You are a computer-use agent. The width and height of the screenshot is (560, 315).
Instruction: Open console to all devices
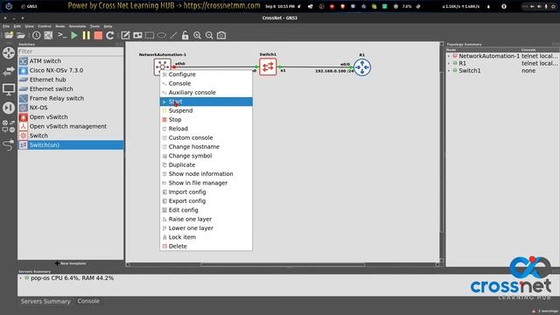pyautogui.click(x=62, y=35)
